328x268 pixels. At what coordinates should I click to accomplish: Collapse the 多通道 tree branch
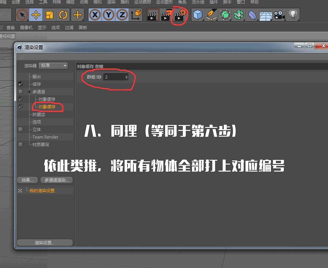click(29, 92)
